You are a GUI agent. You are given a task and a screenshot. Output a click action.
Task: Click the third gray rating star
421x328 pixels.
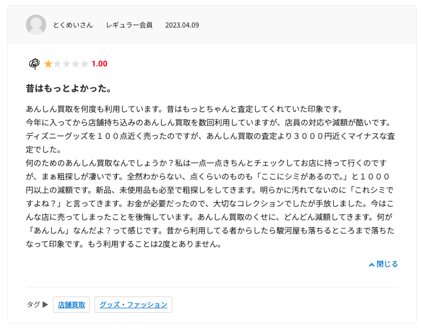[66, 64]
